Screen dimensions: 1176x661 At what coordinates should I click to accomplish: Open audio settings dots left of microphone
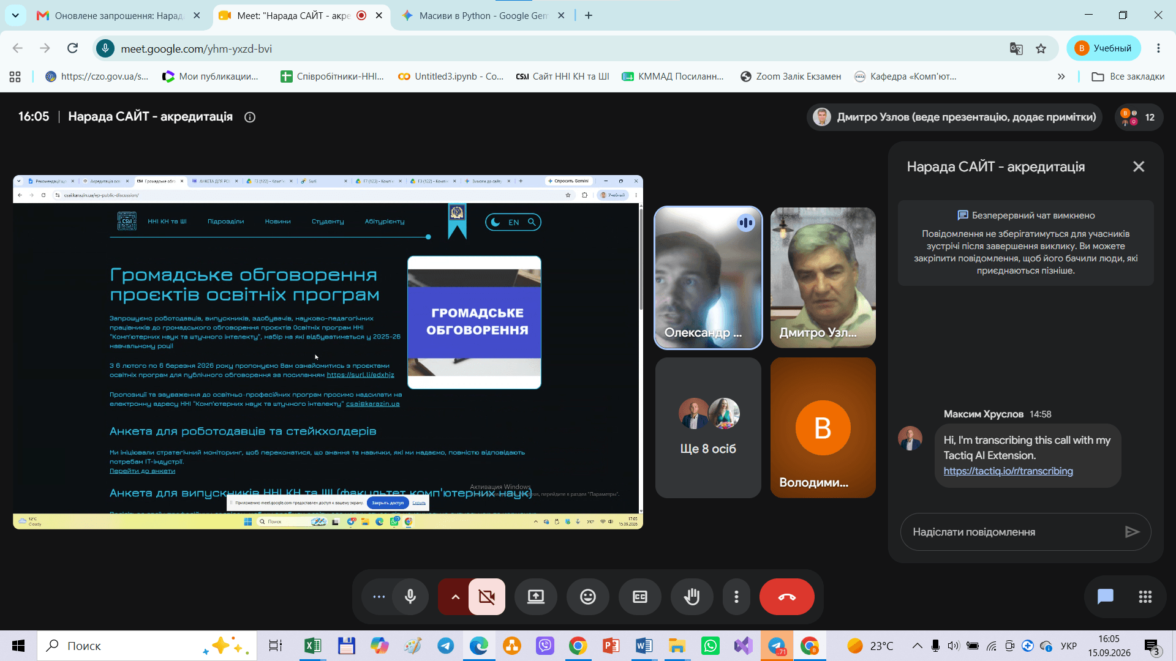tap(379, 597)
